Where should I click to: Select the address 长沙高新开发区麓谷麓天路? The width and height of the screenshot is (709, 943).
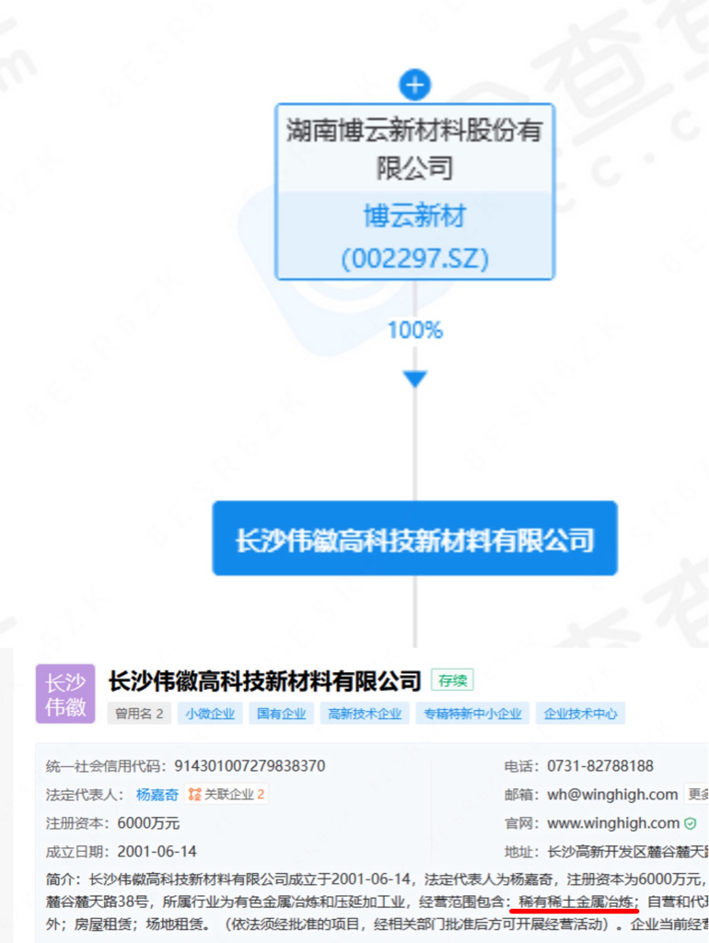click(x=628, y=852)
